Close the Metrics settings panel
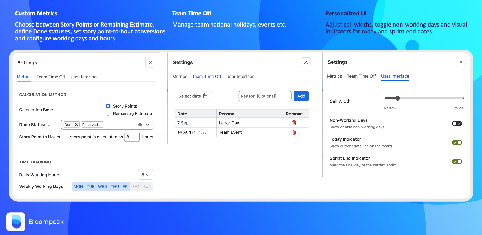 [x=150, y=63]
